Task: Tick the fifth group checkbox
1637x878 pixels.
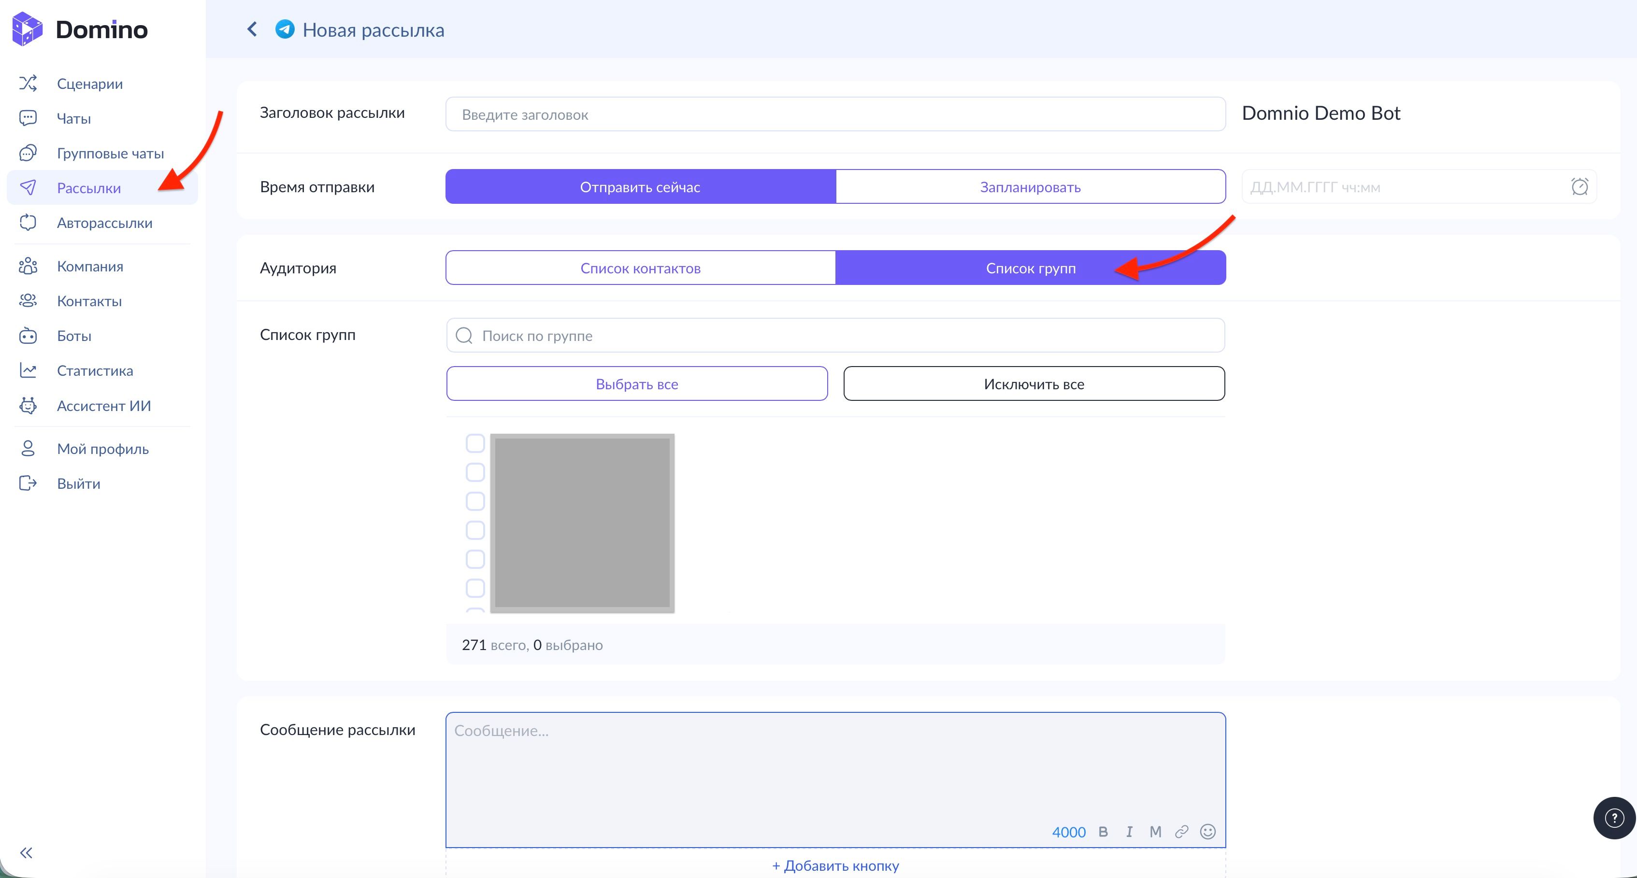Action: (x=475, y=559)
